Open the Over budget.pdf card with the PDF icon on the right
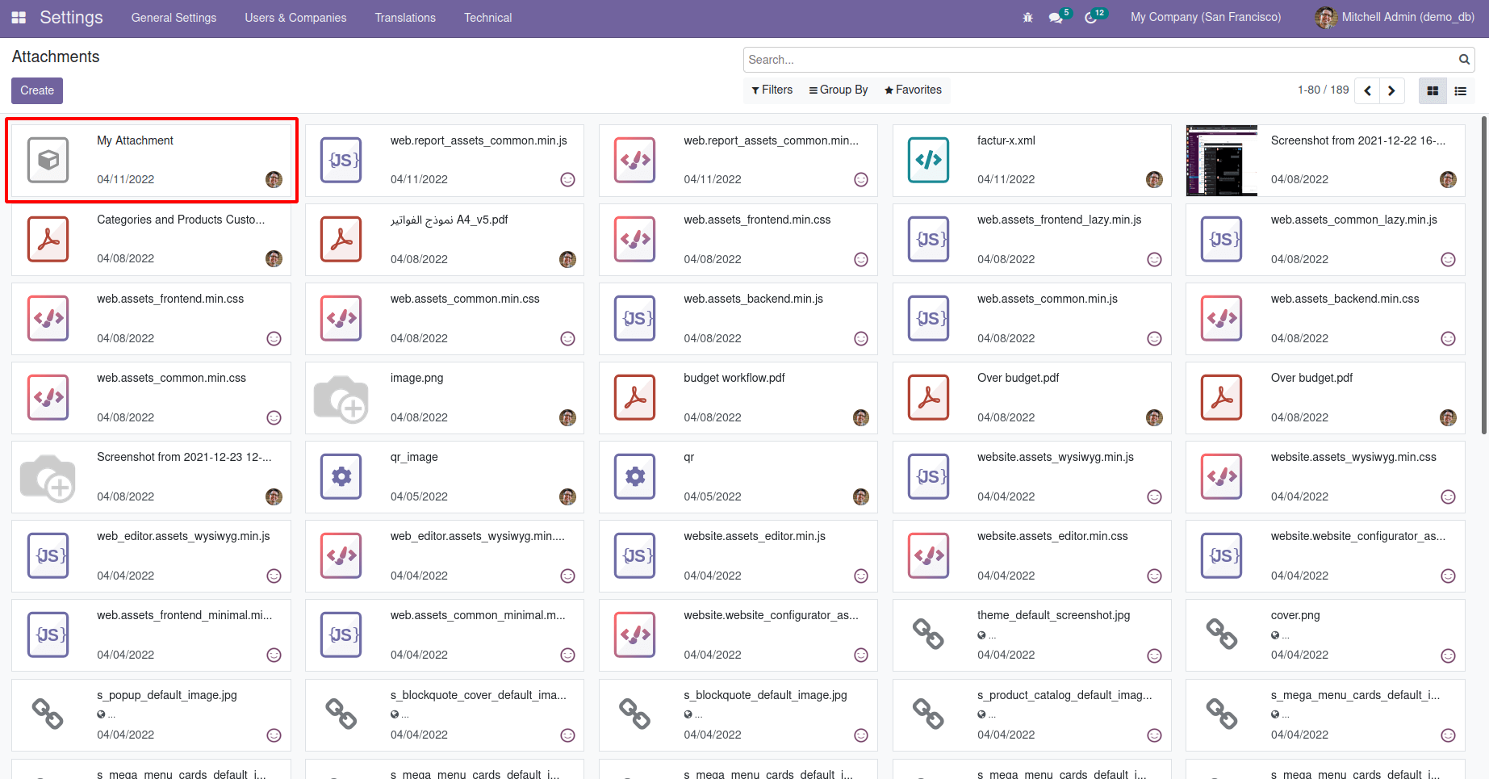Screen dimensions: 1489x779 point(1325,397)
